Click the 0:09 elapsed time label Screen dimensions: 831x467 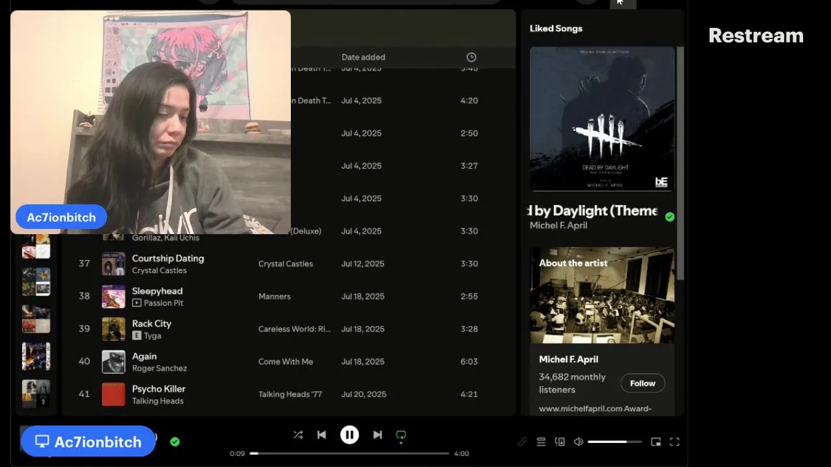pyautogui.click(x=237, y=453)
